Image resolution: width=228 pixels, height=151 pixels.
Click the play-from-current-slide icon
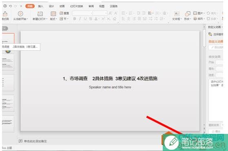[x=20, y=14]
